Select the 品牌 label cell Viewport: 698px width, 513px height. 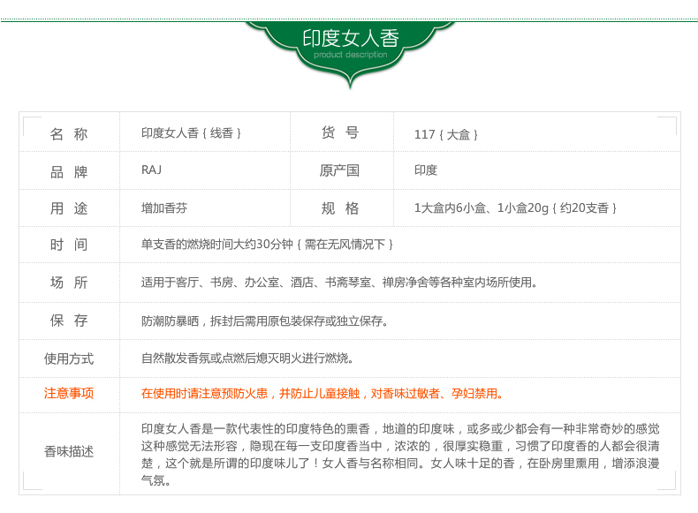(69, 172)
